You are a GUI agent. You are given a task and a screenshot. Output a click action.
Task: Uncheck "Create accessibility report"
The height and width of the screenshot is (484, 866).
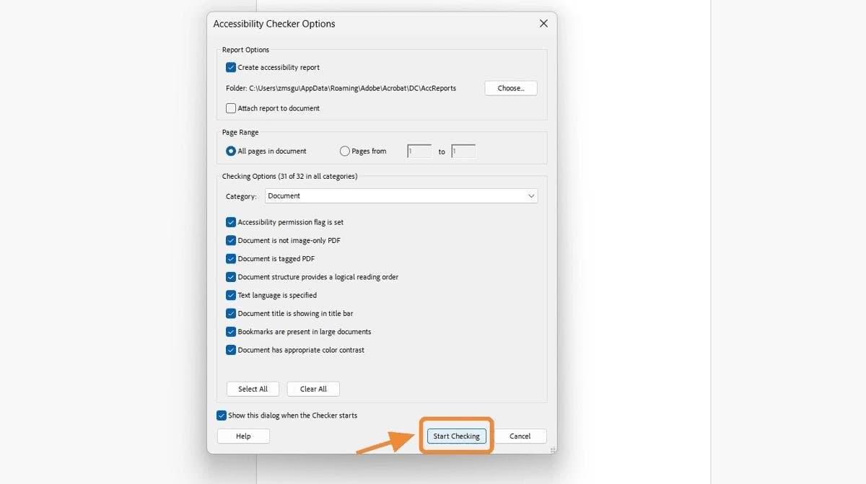point(231,67)
